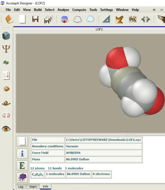Choose the wireframe outline cloud icon
Screen dimensions: 165x190
77,19
